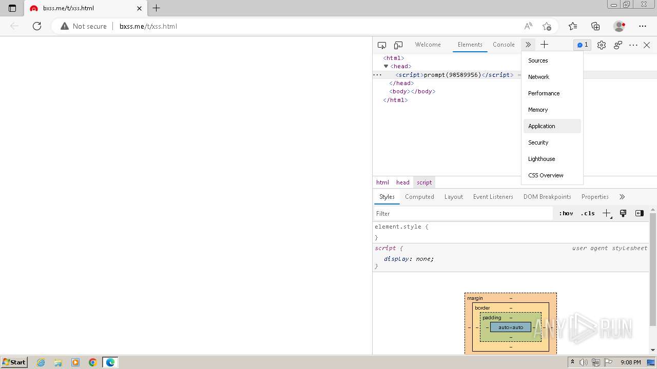The image size is (657, 369).
Task: Open the DevTools Welcome tab
Action: tap(428, 45)
